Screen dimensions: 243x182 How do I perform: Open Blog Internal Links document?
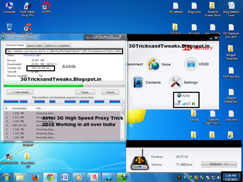pyautogui.click(x=231, y=9)
